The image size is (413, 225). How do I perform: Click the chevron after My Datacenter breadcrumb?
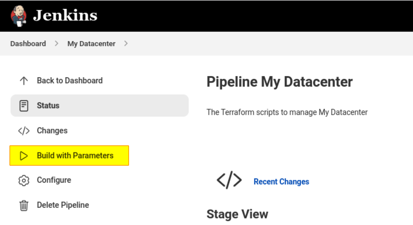point(126,44)
